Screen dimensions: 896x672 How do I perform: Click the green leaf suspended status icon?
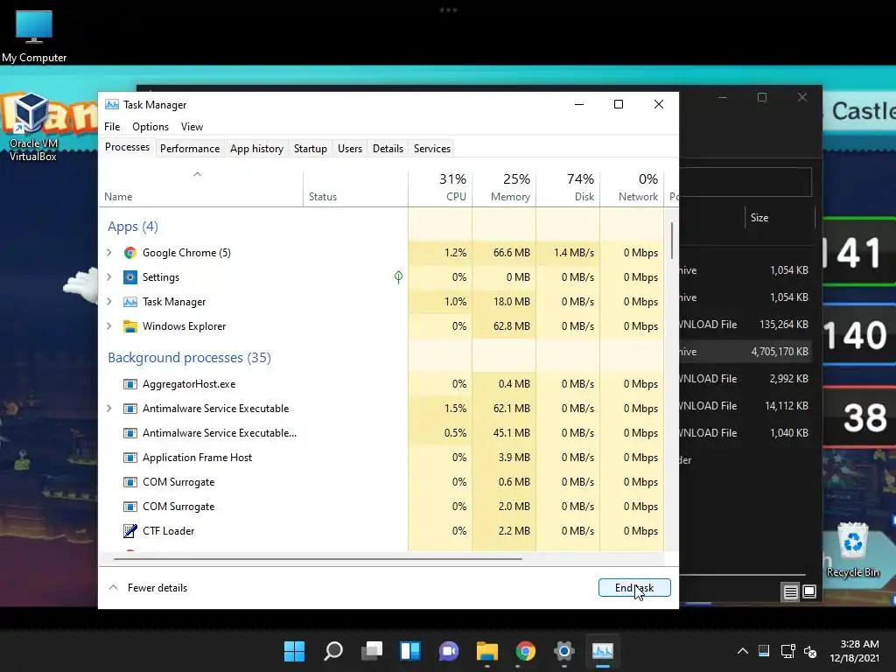(x=398, y=277)
